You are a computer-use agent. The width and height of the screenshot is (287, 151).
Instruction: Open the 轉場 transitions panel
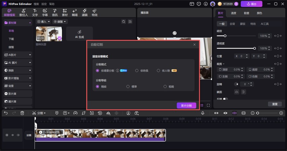click(x=75, y=13)
